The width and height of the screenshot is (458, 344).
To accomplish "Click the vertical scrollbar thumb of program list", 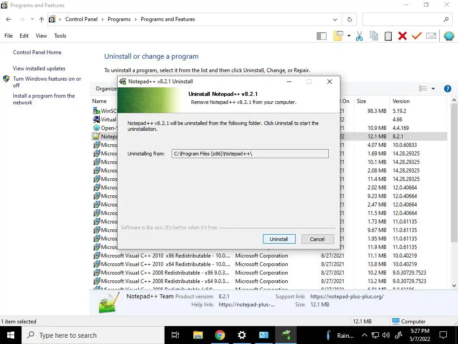I will point(454,173).
